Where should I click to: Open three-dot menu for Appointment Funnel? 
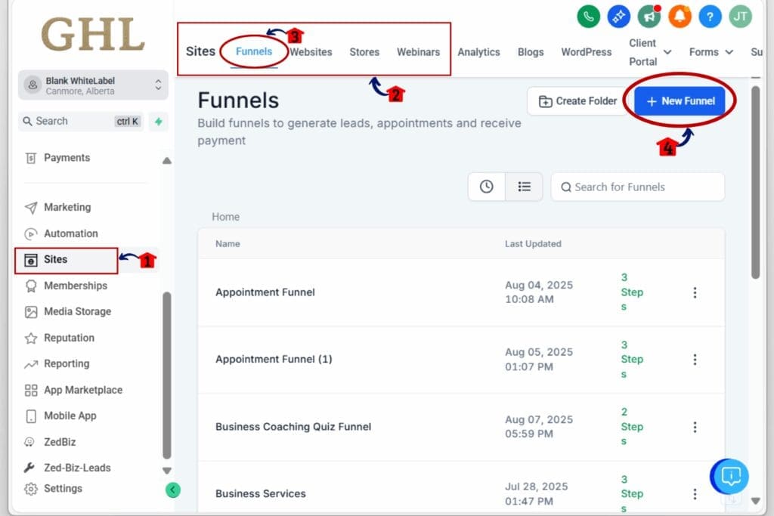695,292
